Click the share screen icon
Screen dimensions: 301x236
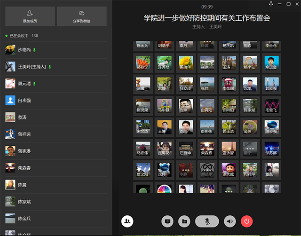[167, 220]
